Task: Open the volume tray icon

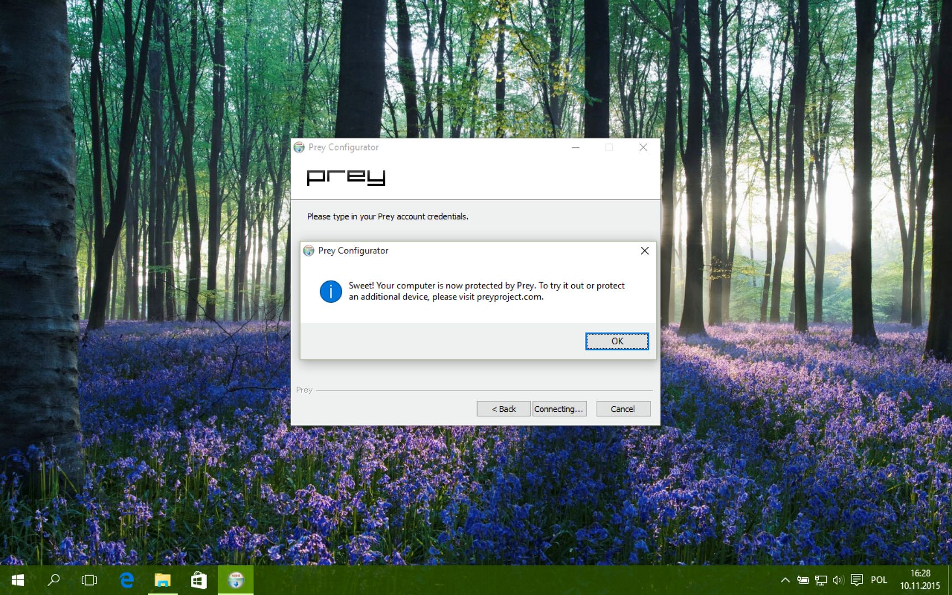Action: coord(838,580)
